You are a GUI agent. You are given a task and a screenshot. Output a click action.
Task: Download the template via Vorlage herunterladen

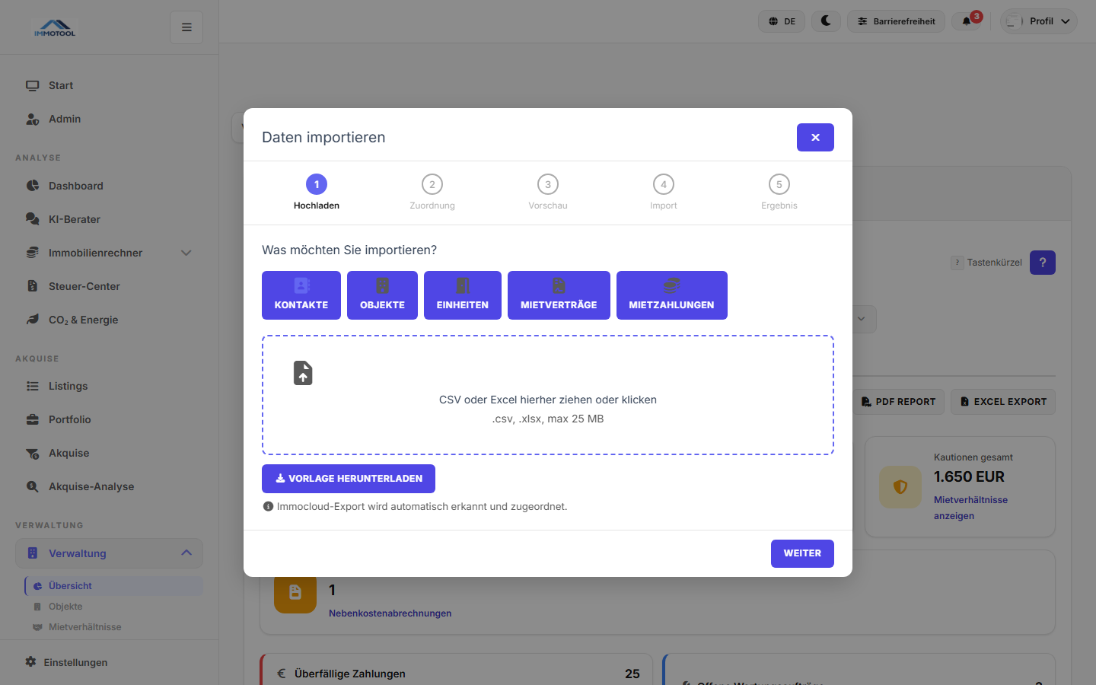coord(349,479)
